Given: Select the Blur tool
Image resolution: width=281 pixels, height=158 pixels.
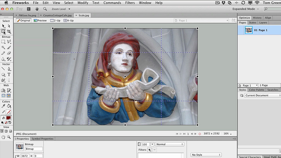Looking at the screenshot, I should point(3,59).
